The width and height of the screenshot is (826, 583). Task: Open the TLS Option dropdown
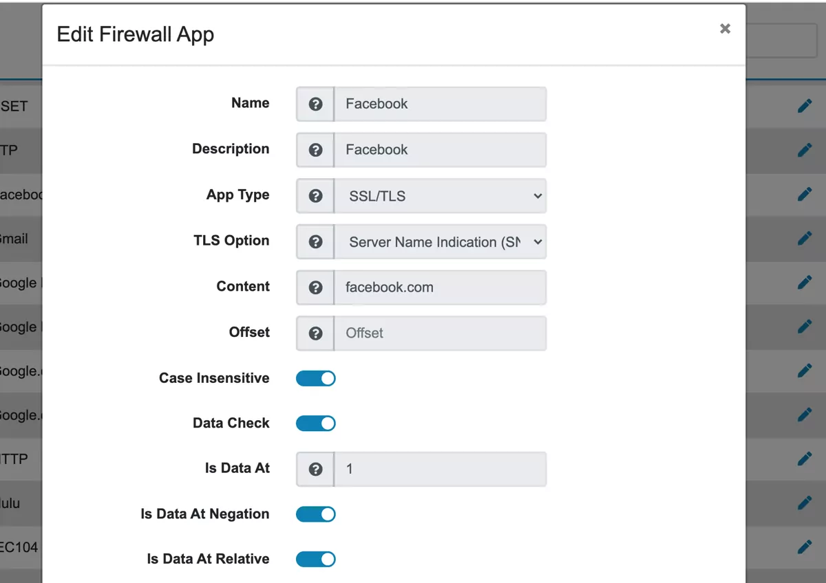point(441,241)
